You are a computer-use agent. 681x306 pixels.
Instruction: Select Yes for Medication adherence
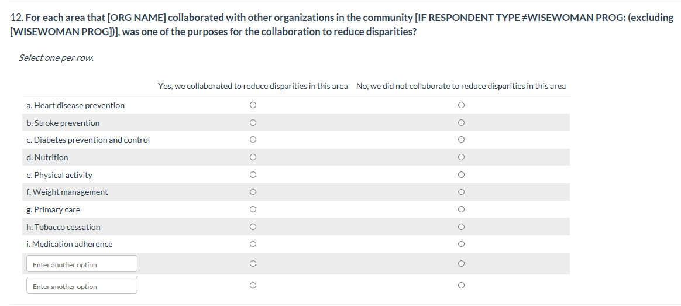253,244
